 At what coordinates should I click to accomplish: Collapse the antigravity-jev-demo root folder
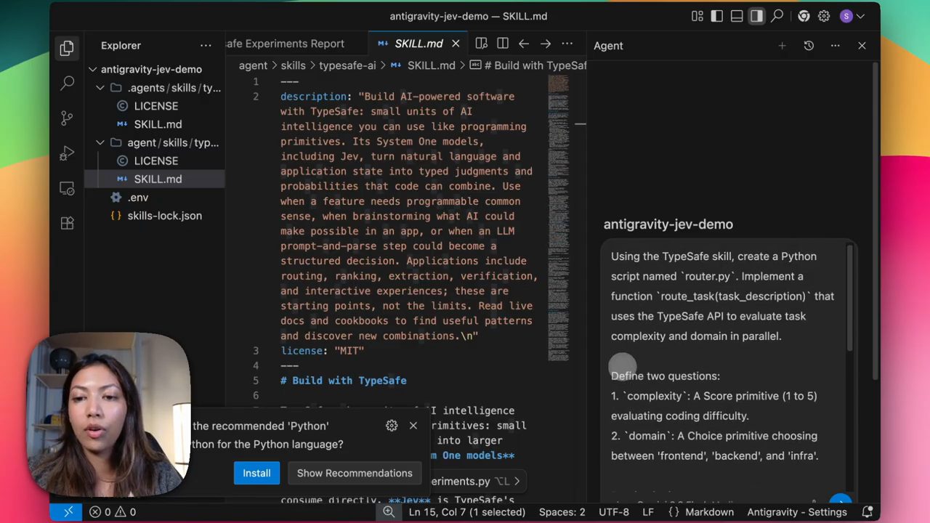[93, 70]
